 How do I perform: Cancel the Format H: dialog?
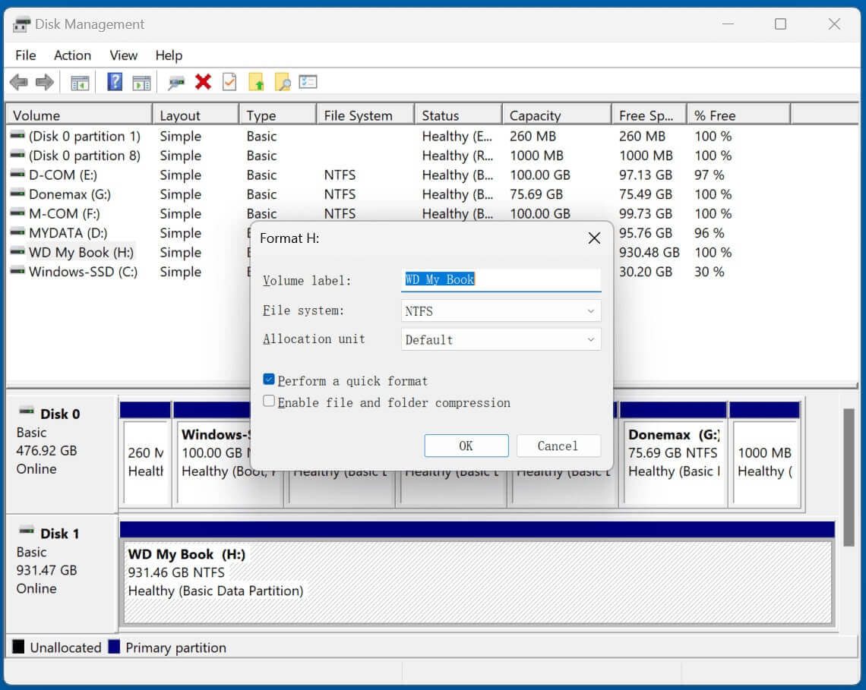(558, 446)
